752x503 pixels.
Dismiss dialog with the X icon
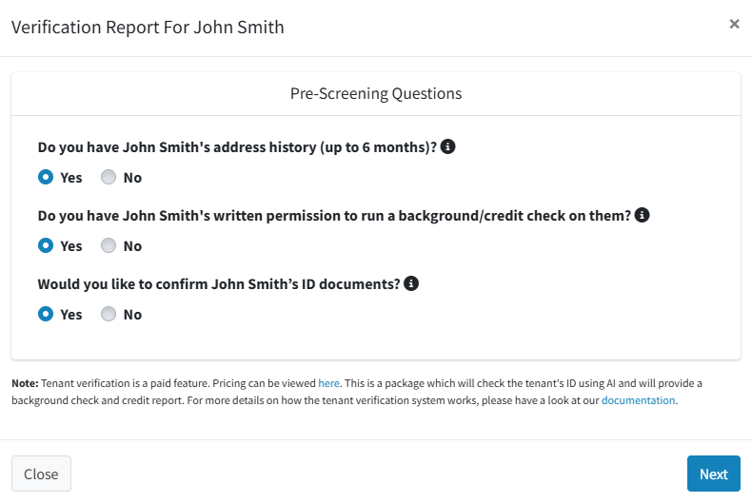click(734, 24)
